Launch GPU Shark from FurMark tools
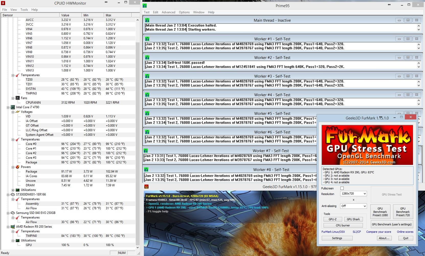This screenshot has height=256, width=425. pos(353,219)
